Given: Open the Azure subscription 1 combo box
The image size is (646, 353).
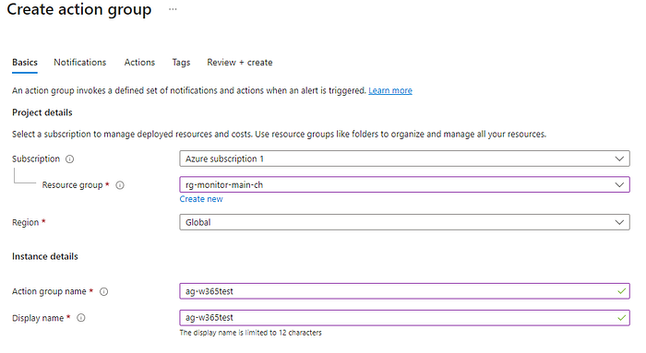Looking at the screenshot, I should pos(404,159).
